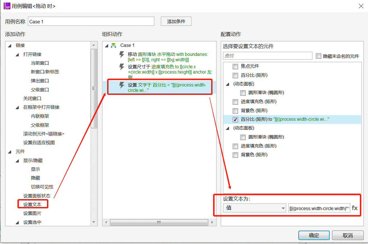The width and height of the screenshot is (368, 244).
Task: Select 设置文本 action
Action: point(32,205)
